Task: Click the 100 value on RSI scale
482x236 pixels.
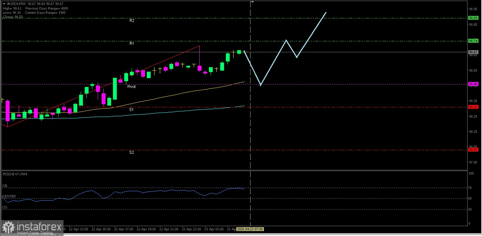Action: [471, 173]
